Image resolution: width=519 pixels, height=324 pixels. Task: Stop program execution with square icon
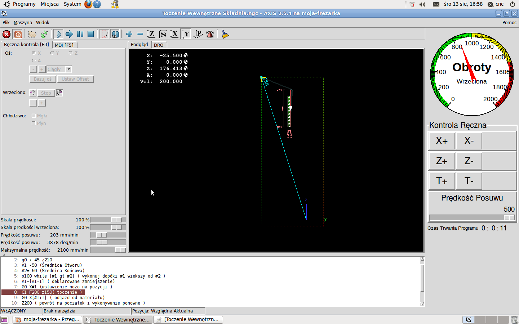coord(91,34)
